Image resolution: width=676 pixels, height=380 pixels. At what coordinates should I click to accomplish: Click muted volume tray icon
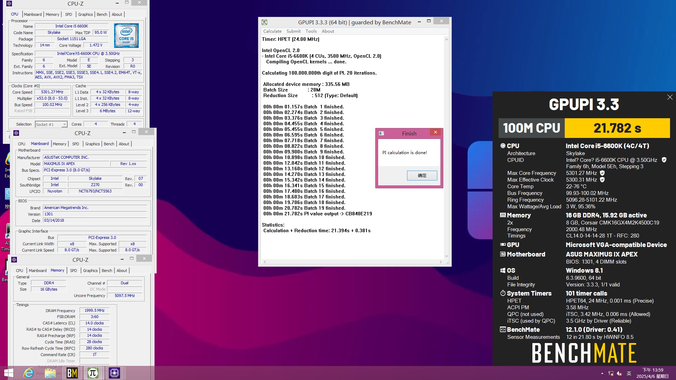coord(619,373)
